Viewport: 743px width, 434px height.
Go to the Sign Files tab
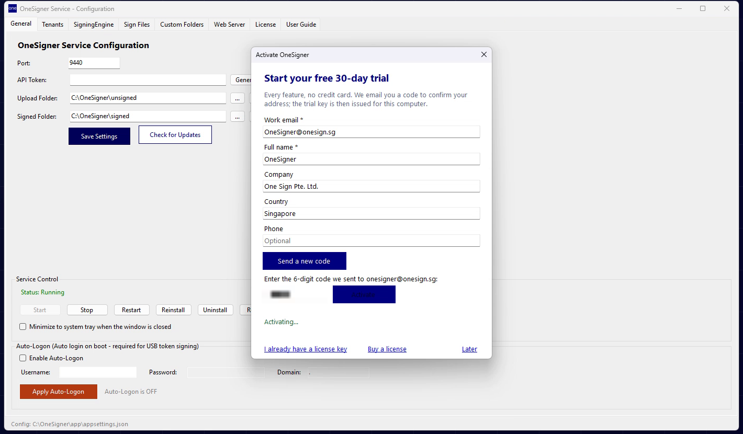coord(137,25)
